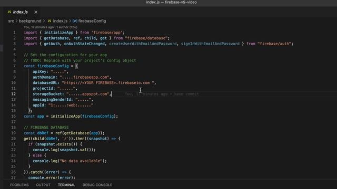
Task: Click line number 20 in the gutter
Action: pos(13,139)
